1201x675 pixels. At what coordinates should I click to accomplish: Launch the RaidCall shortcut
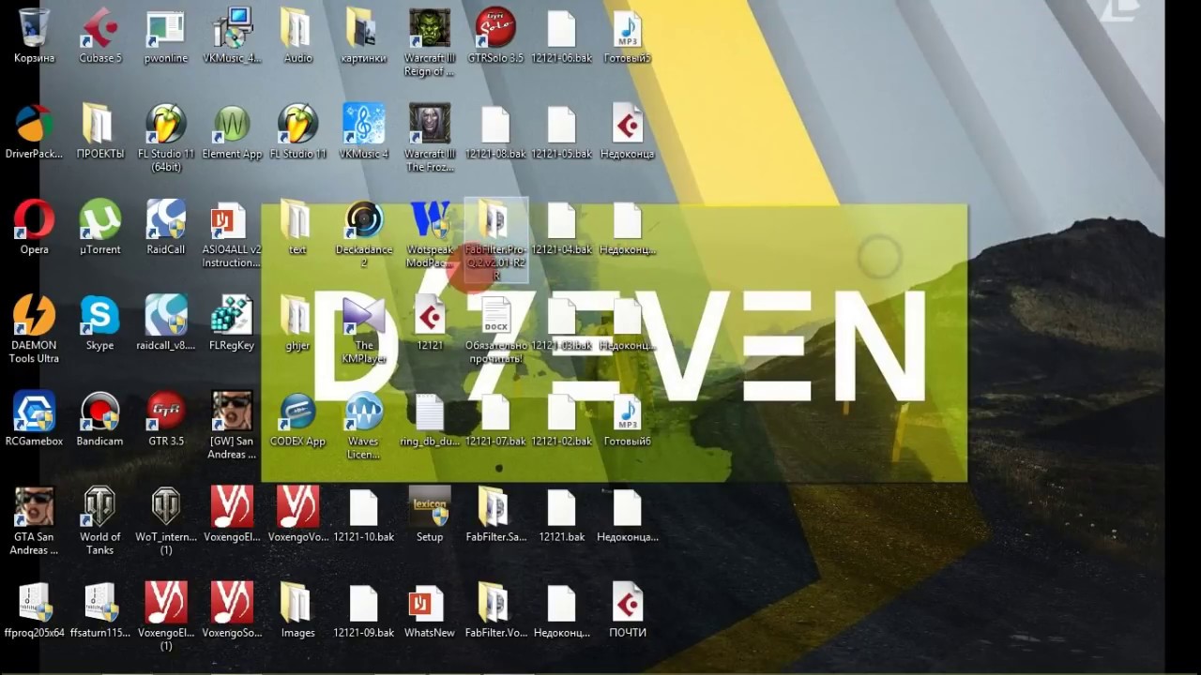point(166,227)
